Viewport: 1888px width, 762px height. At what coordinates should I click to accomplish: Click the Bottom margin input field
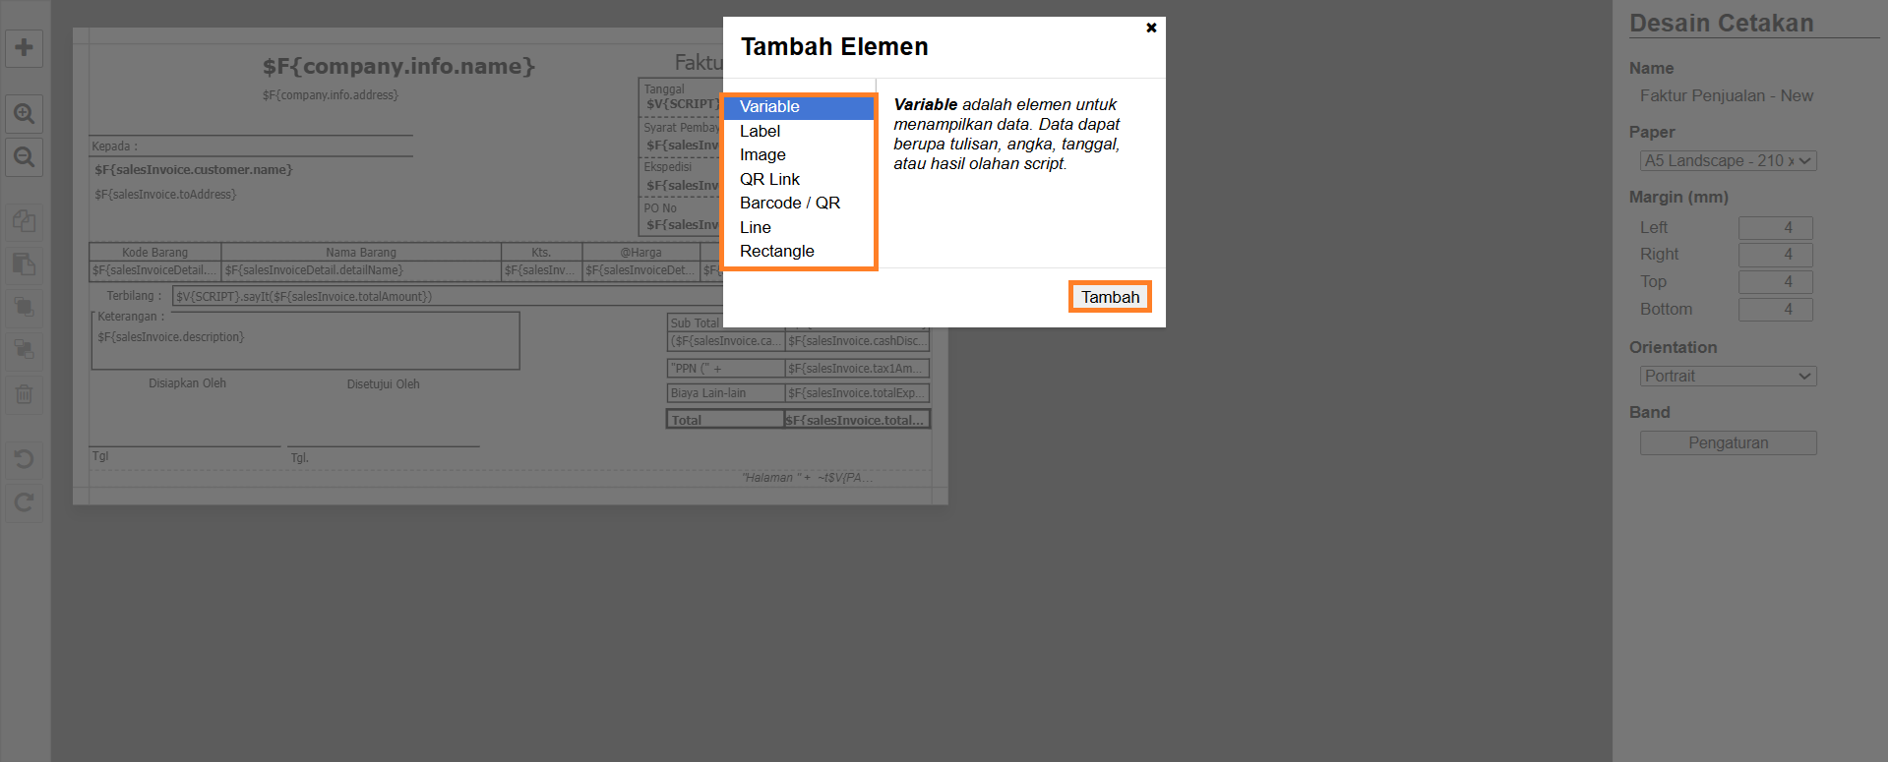(1775, 310)
